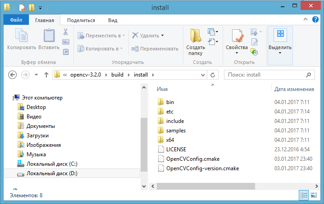Click the Copy path icon in clipboard group
Viewport: 324px width, 204px height.
[x=66, y=42]
